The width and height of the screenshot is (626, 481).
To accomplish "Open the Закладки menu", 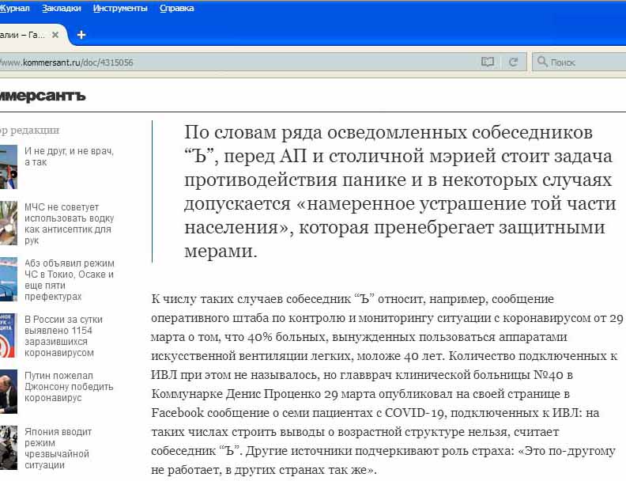I will (62, 8).
